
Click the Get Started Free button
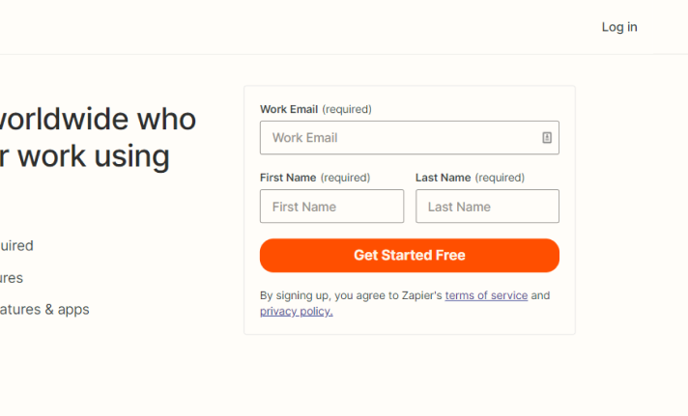(410, 255)
